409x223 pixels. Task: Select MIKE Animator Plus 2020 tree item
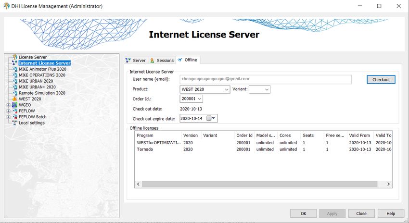click(42, 69)
